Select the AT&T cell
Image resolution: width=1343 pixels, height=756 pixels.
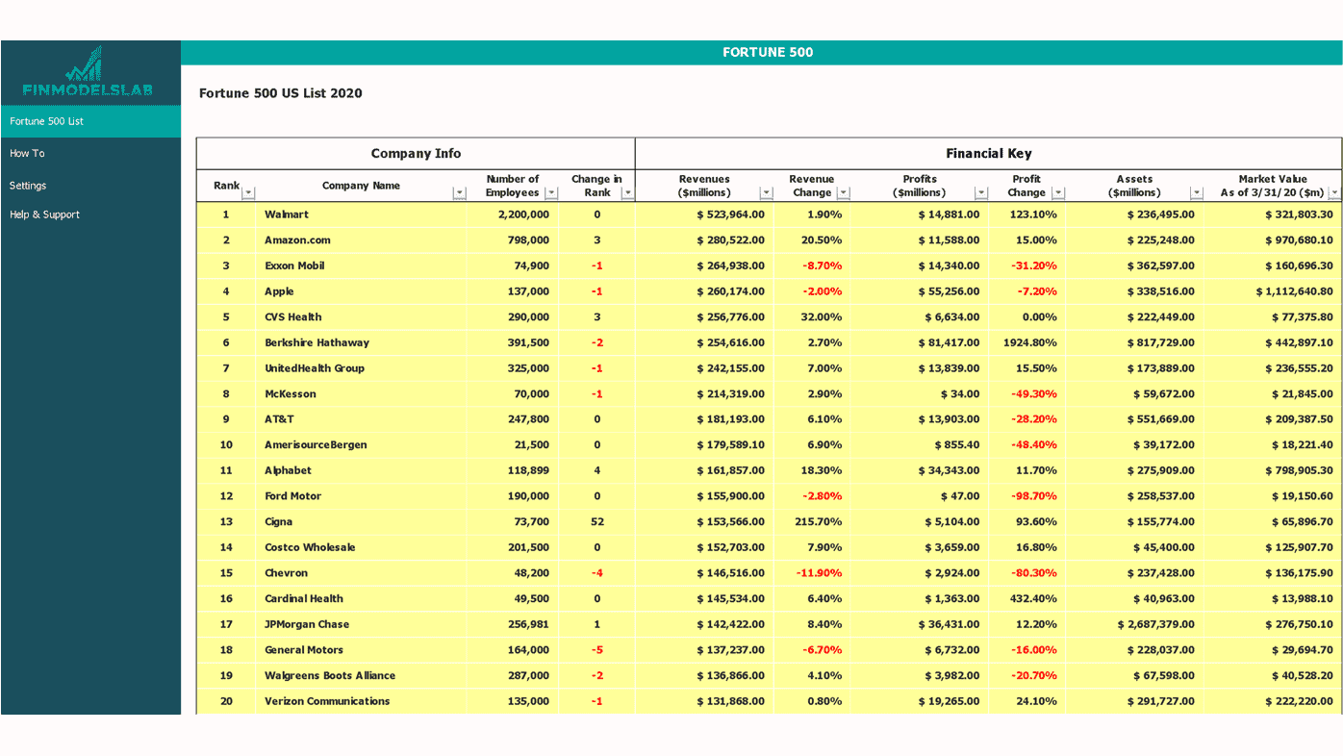[361, 419]
